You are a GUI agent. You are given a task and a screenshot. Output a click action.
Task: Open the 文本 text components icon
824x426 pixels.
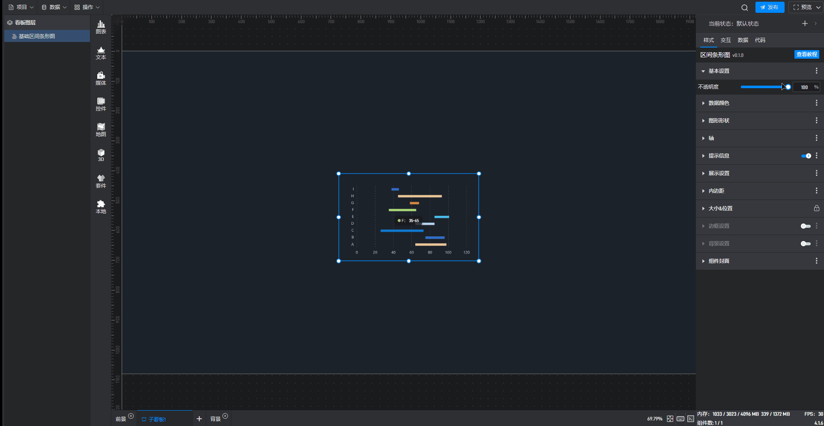[x=101, y=53]
